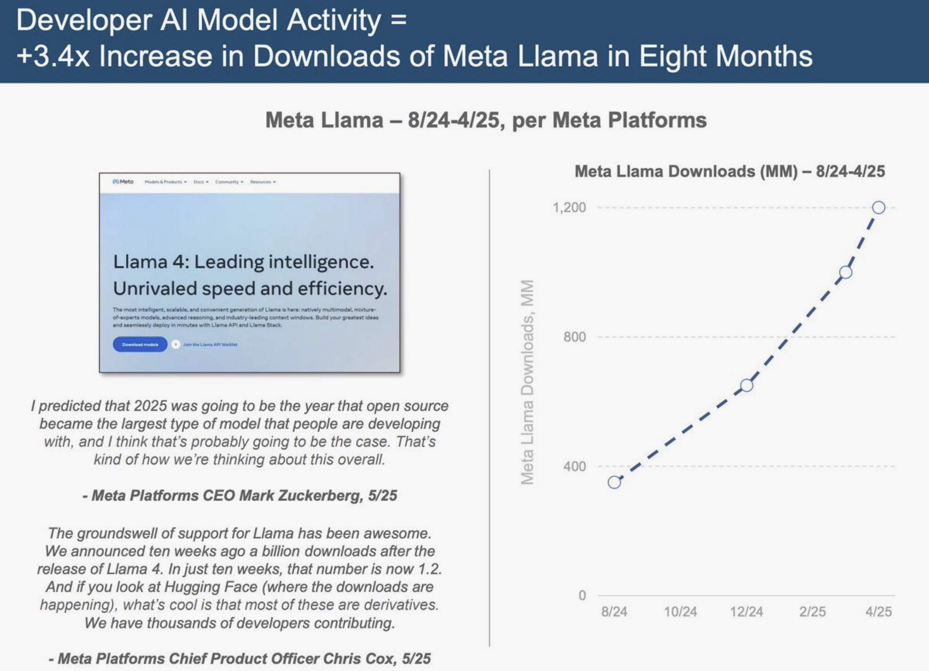Click the Llama 4 headline in the webpage thumbnail

[250, 275]
